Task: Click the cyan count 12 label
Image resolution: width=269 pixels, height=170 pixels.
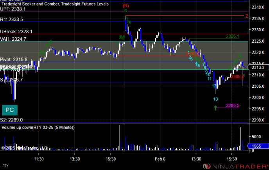Action: [214, 86]
